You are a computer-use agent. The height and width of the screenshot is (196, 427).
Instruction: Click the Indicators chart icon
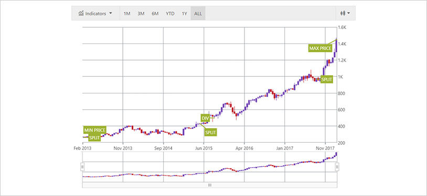[81, 13]
